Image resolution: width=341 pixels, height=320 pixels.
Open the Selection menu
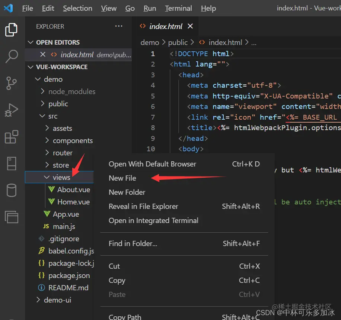[78, 8]
